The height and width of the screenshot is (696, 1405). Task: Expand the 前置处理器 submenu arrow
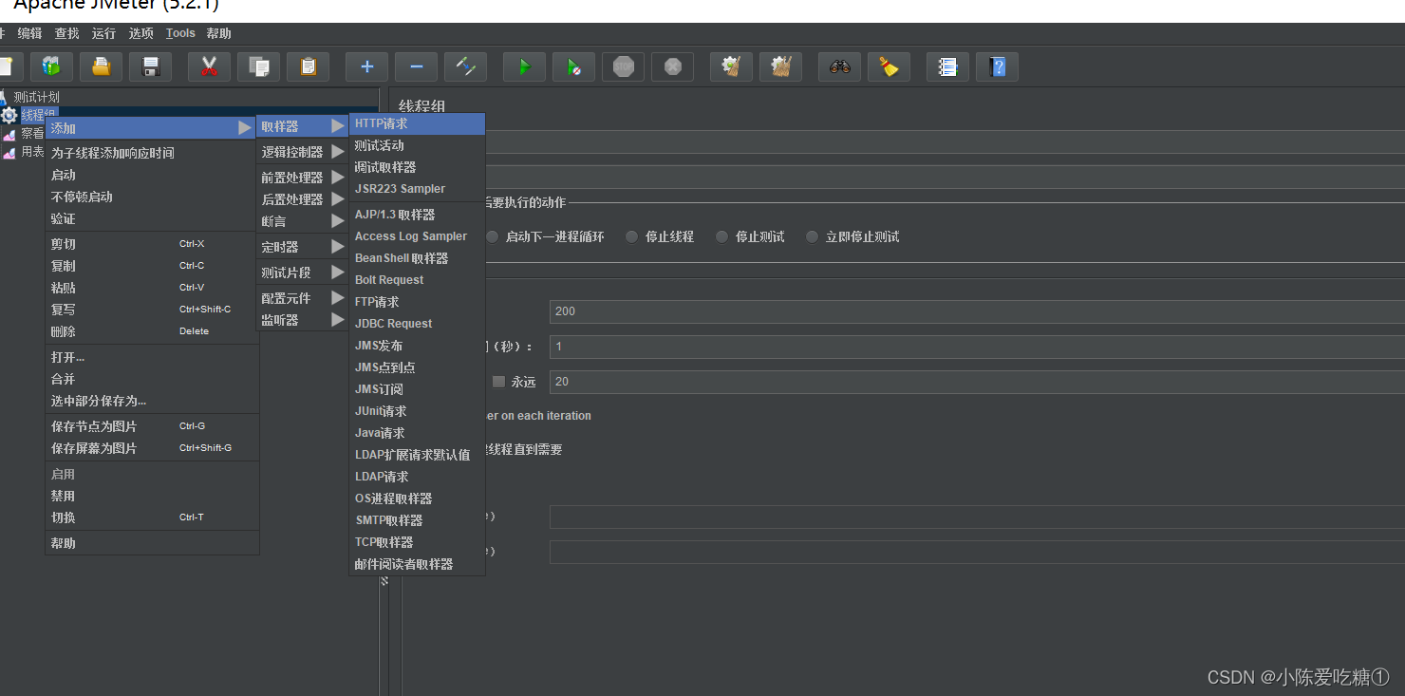click(337, 178)
